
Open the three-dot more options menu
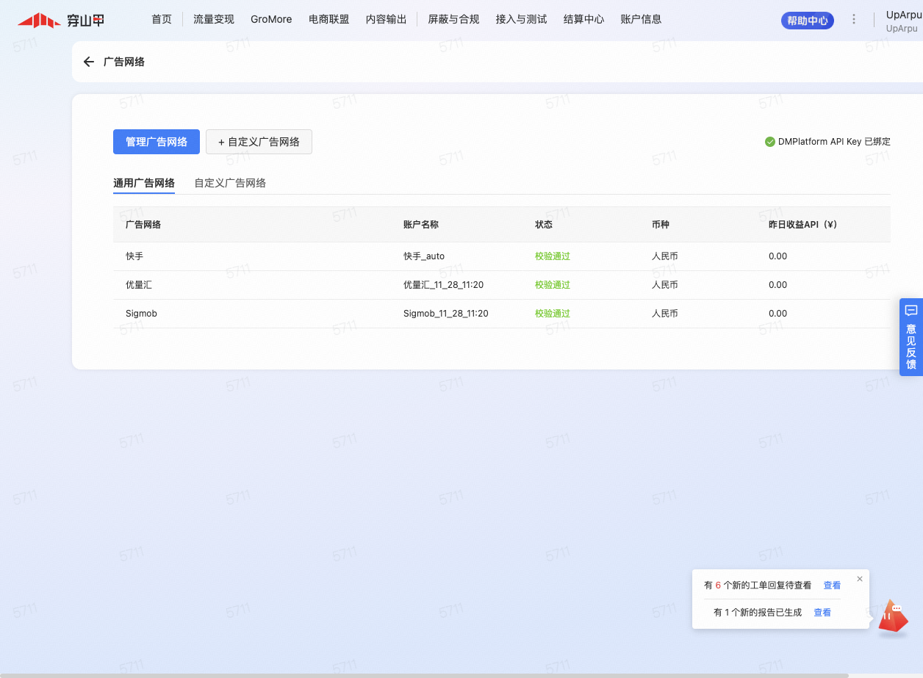pos(854,19)
